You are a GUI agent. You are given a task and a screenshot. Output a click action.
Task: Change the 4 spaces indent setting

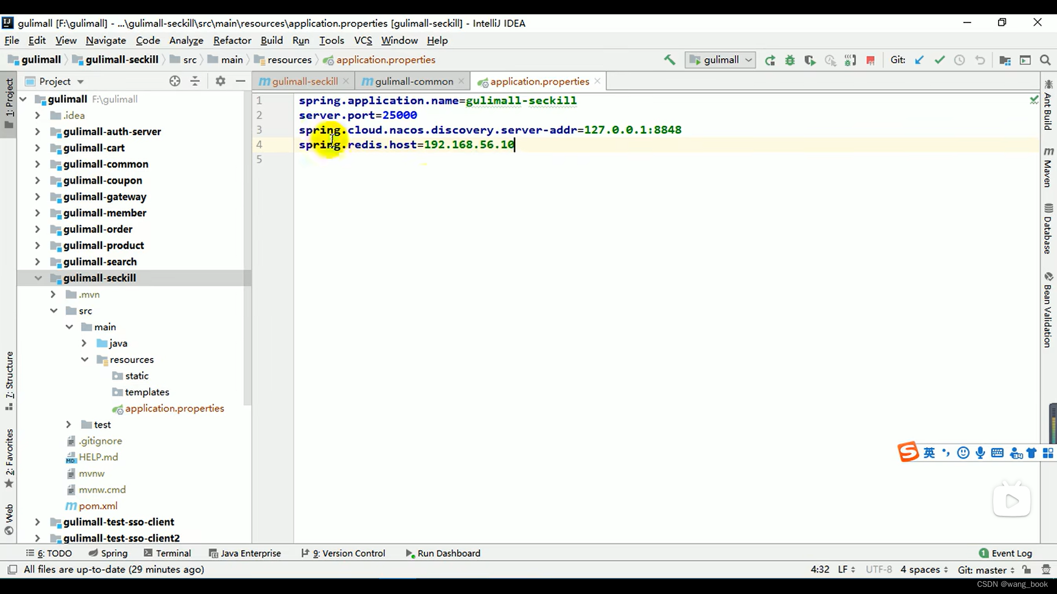pyautogui.click(x=924, y=569)
